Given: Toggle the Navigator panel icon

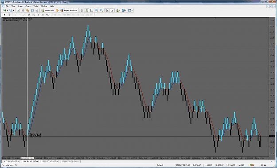Looking at the screenshot, I should click(27, 11).
